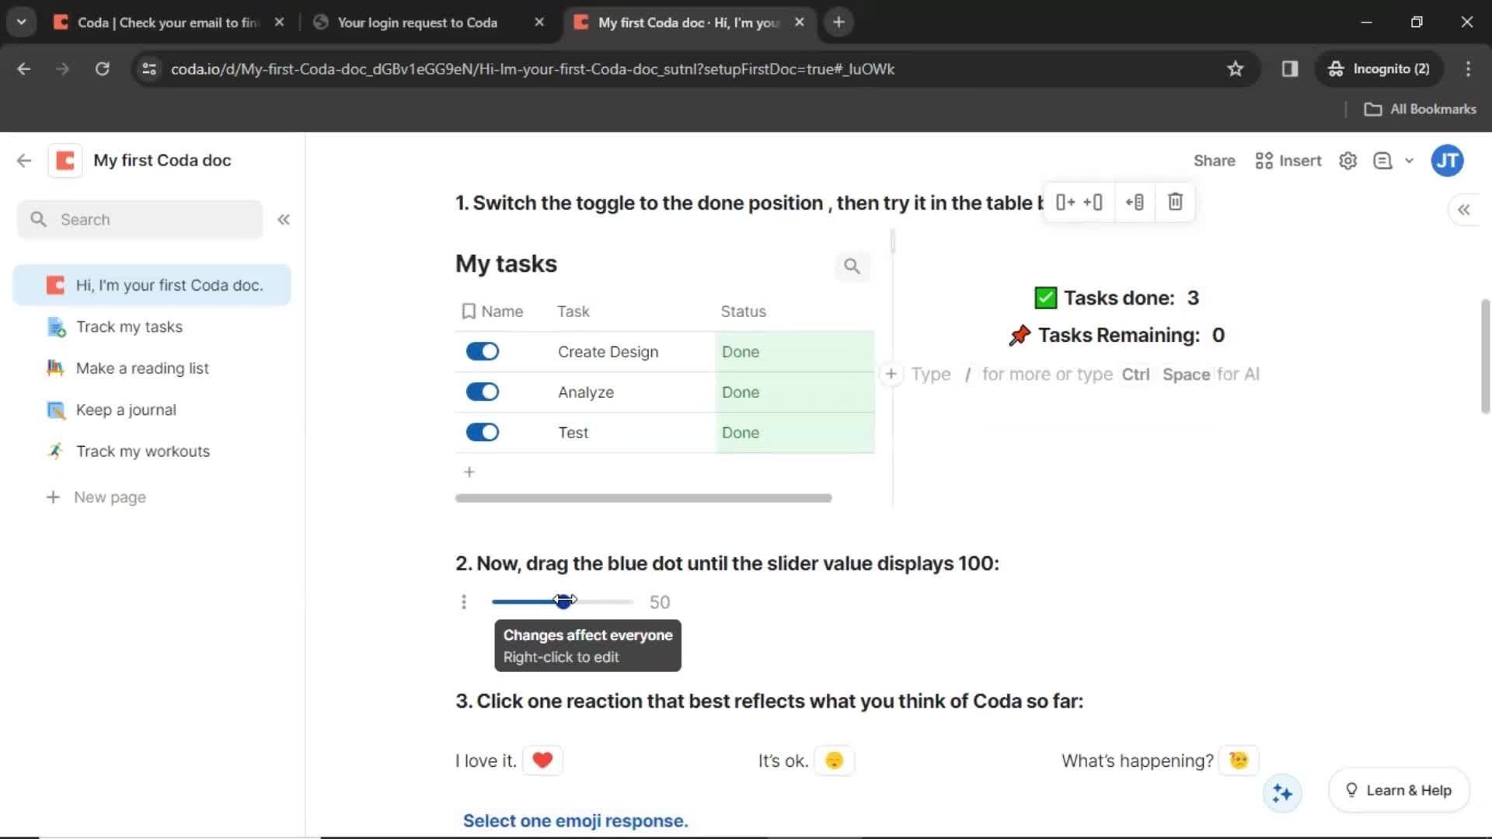Viewport: 1492px width, 839px height.
Task: Switch off the Analyze task toggle
Action: point(482,392)
